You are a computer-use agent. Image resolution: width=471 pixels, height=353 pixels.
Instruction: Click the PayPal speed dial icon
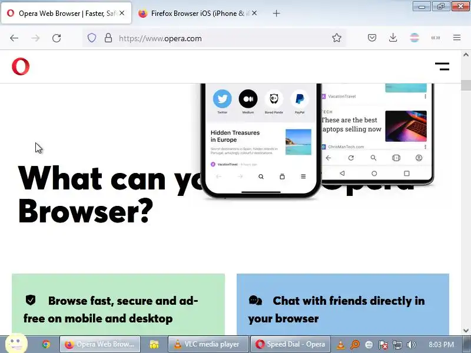(300, 98)
